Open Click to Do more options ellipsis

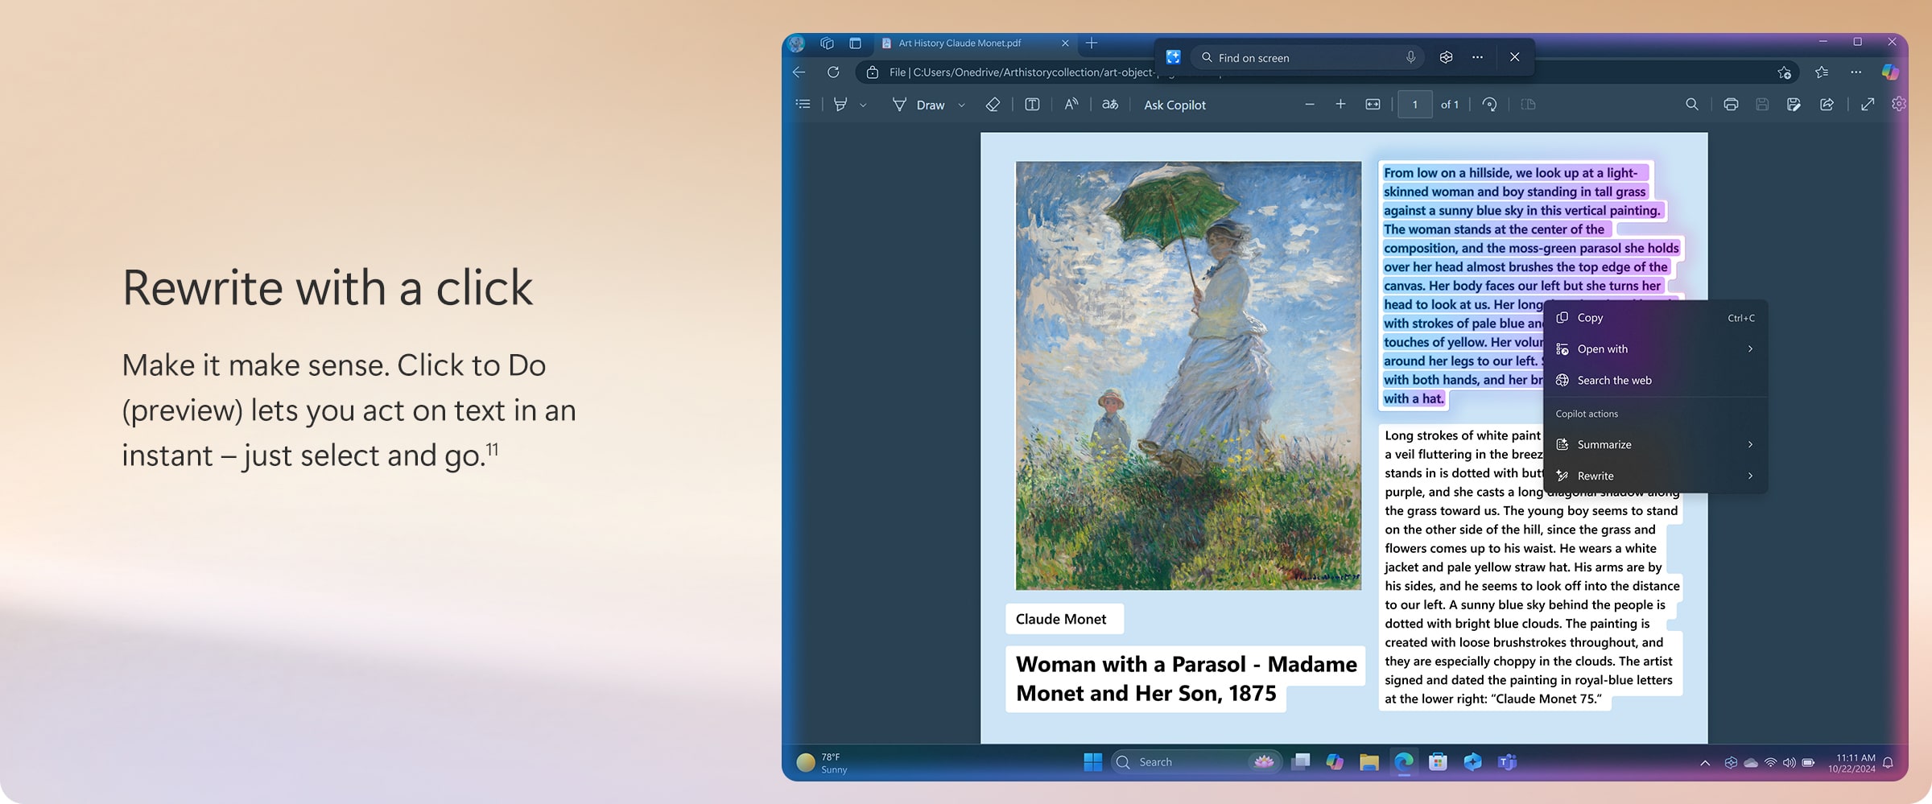[x=1477, y=57]
